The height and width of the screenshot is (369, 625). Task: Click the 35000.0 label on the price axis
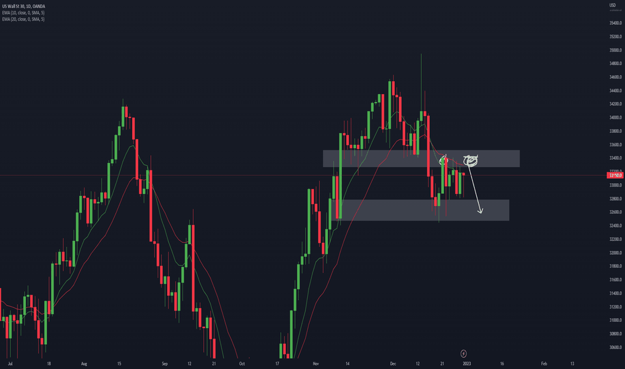click(x=616, y=50)
